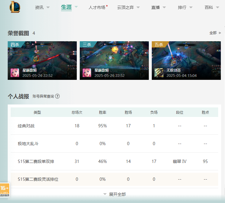Click the 95% win rate cell
This screenshot has width=225, height=203.
point(103,126)
